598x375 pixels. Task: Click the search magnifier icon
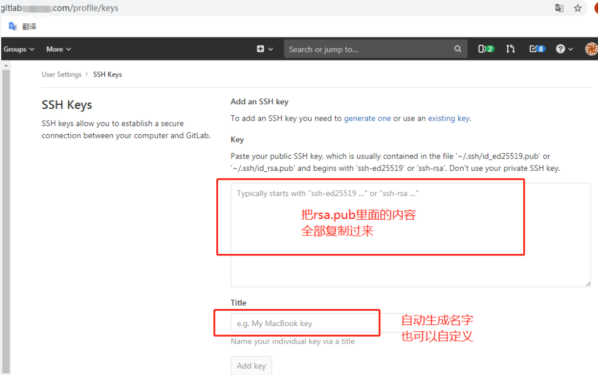click(x=458, y=49)
